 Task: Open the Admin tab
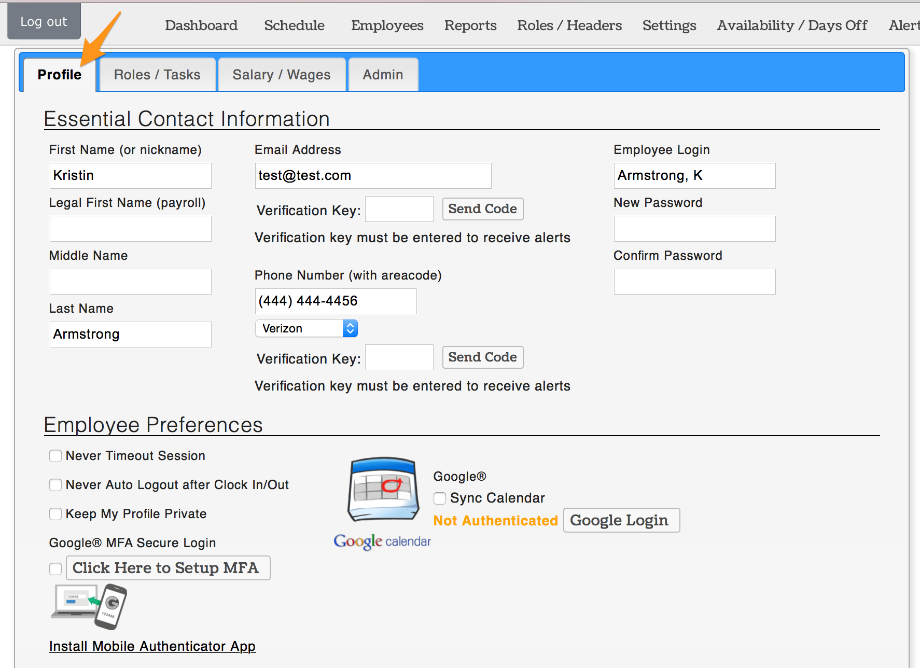pyautogui.click(x=383, y=75)
